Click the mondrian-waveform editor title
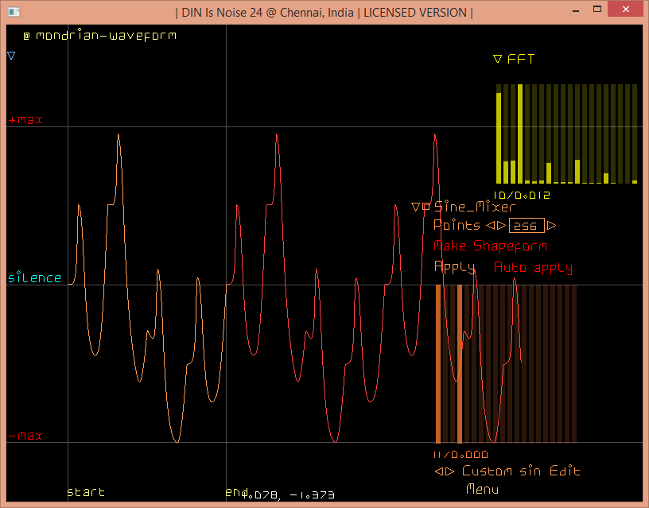 106,36
